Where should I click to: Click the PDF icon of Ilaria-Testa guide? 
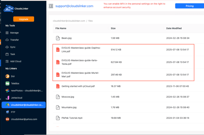point(58,62)
